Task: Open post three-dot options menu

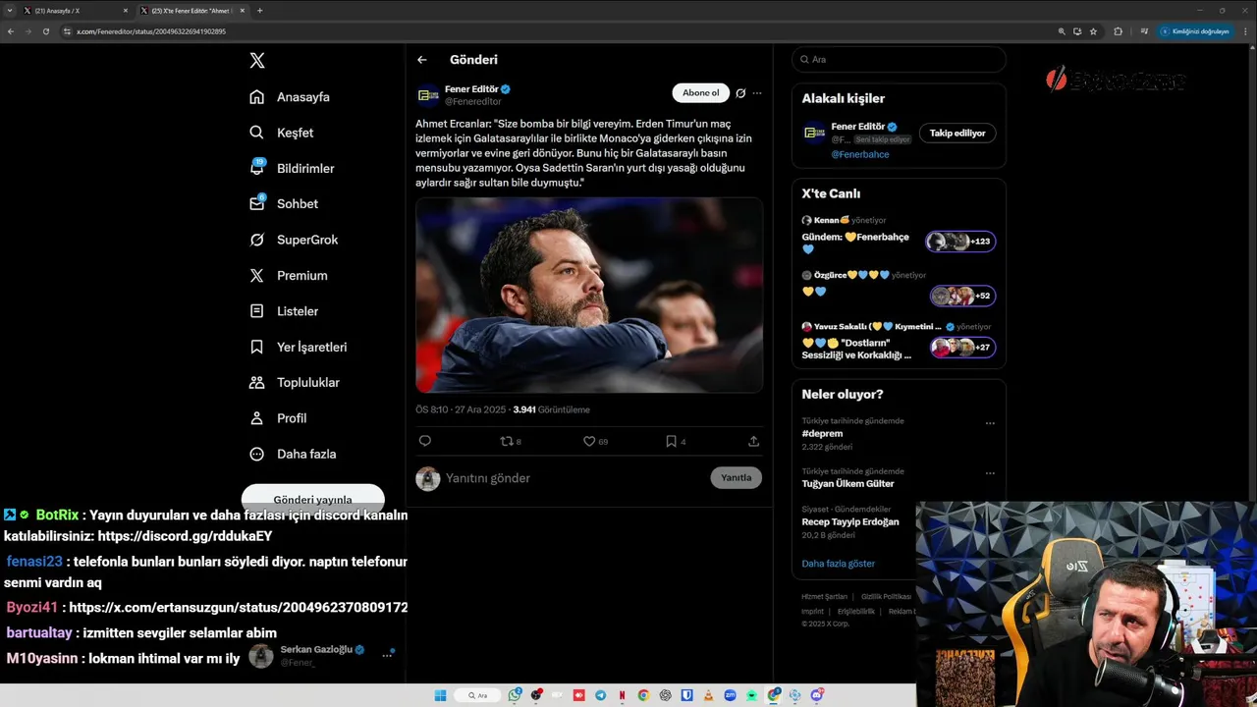Action: point(757,93)
